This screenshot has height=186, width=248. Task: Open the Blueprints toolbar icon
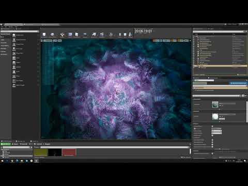pos(85,35)
